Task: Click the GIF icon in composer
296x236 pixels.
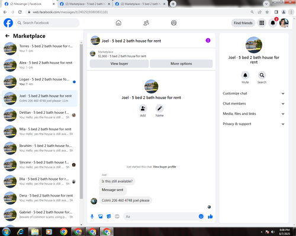Action: coord(117,217)
